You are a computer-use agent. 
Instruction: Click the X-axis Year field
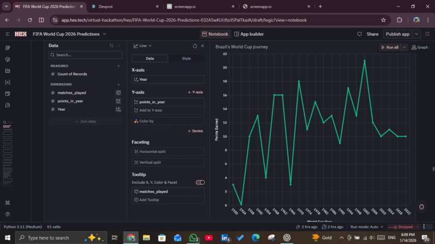coord(168,80)
